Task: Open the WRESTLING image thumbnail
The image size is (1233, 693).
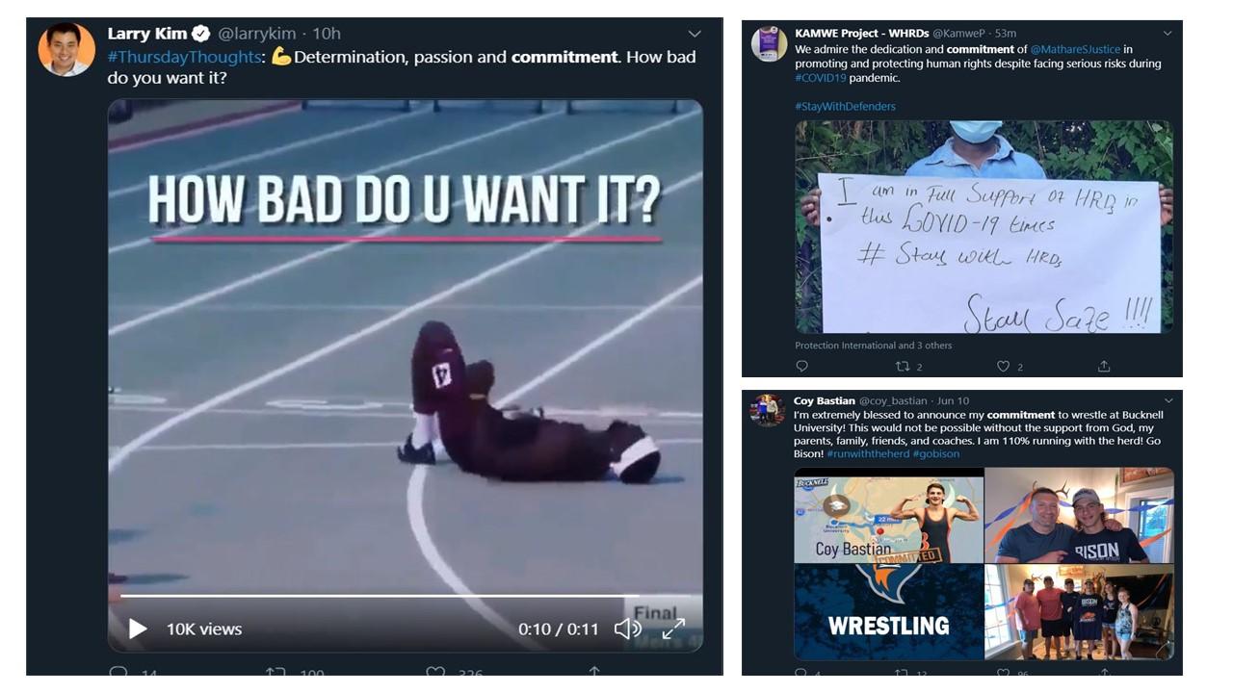Action: click(889, 611)
